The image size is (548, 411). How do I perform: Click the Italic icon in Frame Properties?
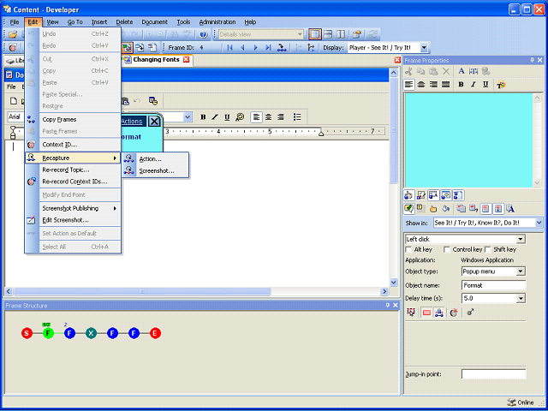coord(474,84)
